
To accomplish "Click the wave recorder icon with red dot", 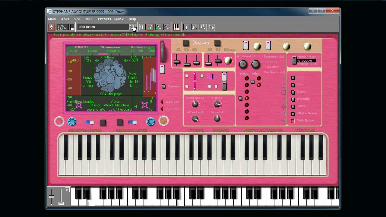I will coord(167,27).
